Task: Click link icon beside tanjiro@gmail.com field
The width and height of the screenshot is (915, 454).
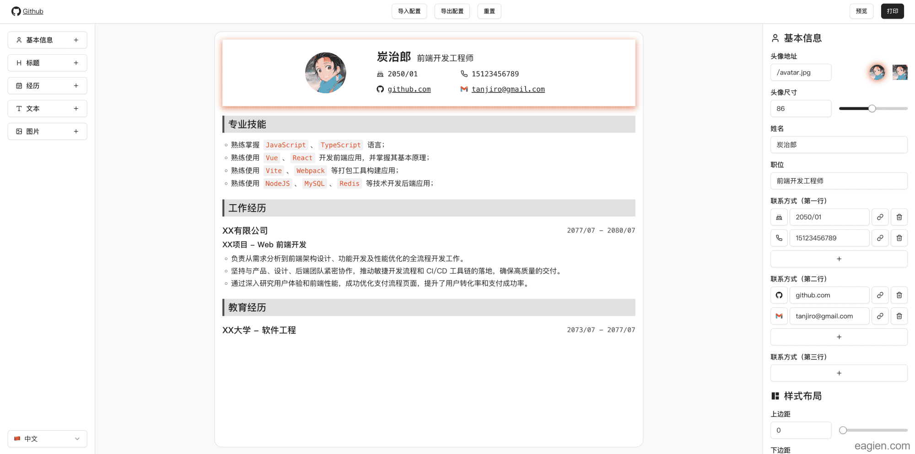Action: pos(880,316)
